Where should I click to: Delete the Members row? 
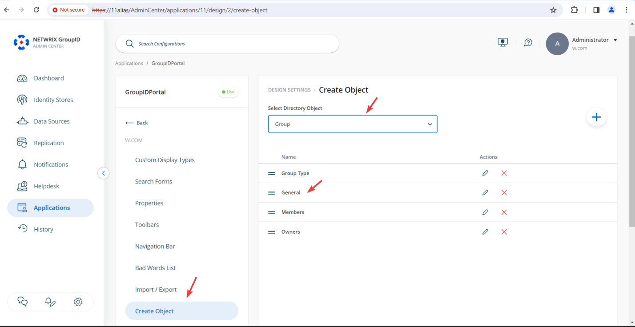click(504, 212)
